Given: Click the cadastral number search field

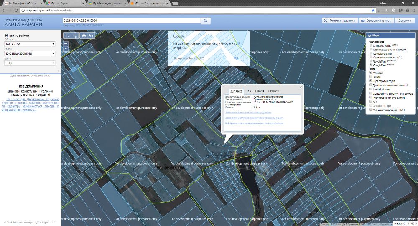Looking at the screenshot, I should point(131,20).
